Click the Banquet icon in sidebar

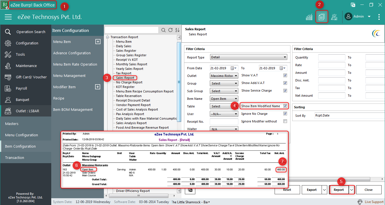[x=8, y=100]
